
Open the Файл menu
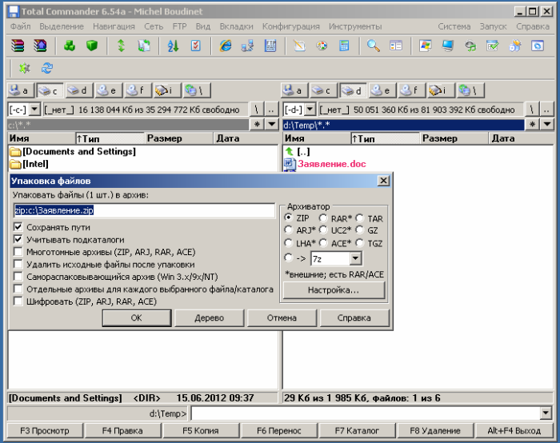click(20, 26)
